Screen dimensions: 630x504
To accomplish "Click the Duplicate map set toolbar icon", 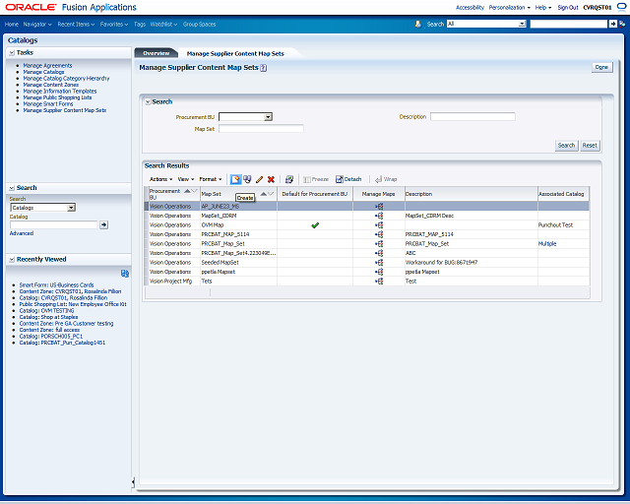I will coord(247,179).
